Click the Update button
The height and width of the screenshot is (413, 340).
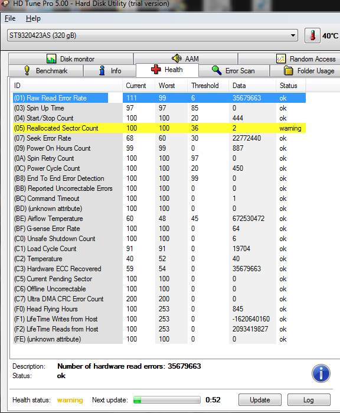click(260, 400)
